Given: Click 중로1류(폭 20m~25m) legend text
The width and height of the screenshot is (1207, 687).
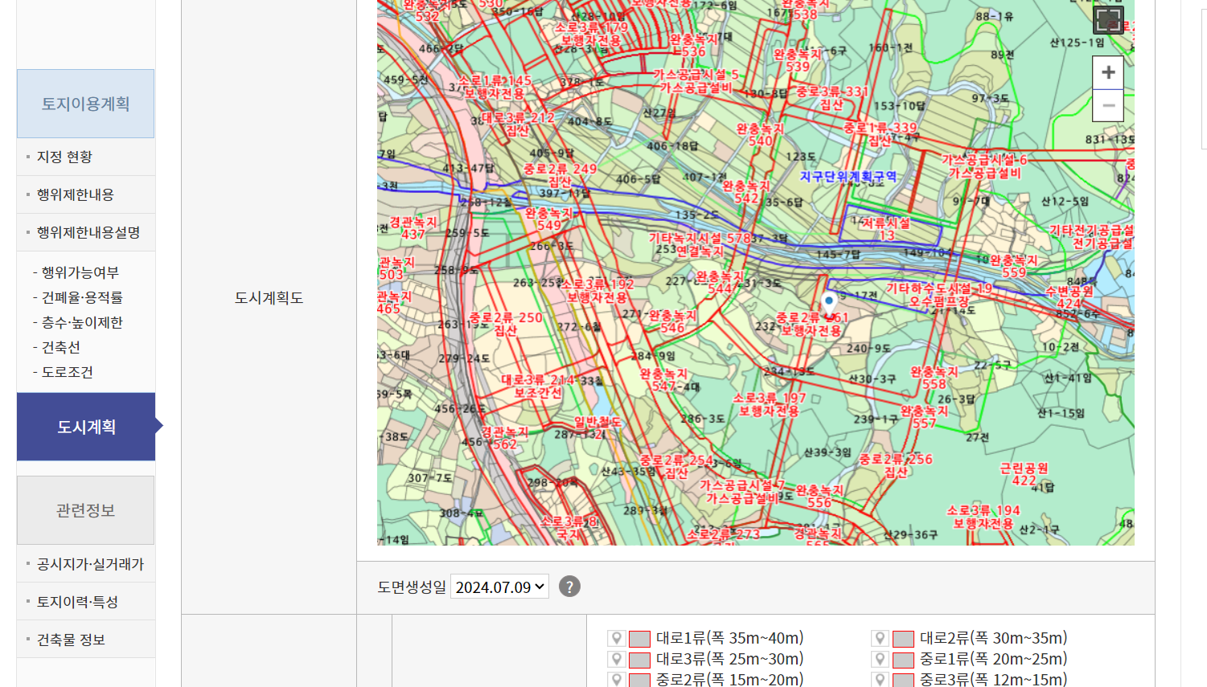Looking at the screenshot, I should [x=993, y=659].
